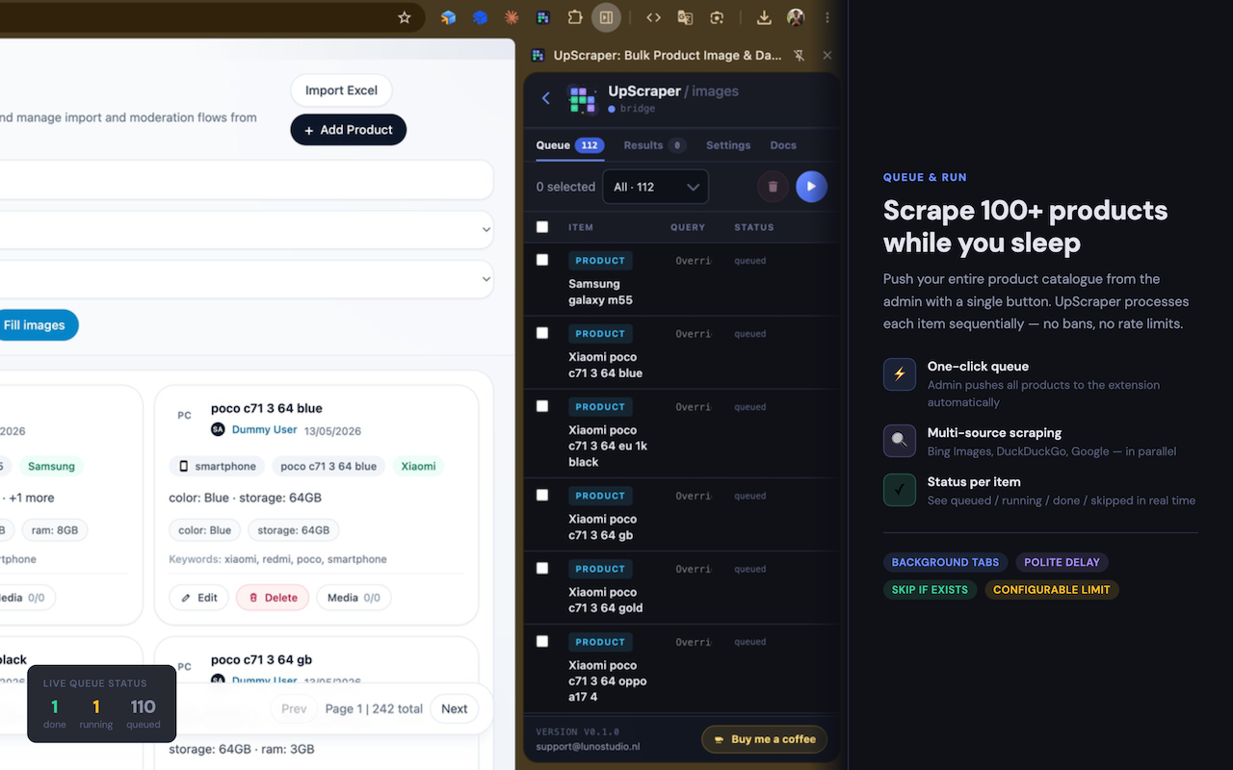Open the Dummy User link on the poco c71 3 64 blue card
1233x770 pixels.
click(x=265, y=430)
